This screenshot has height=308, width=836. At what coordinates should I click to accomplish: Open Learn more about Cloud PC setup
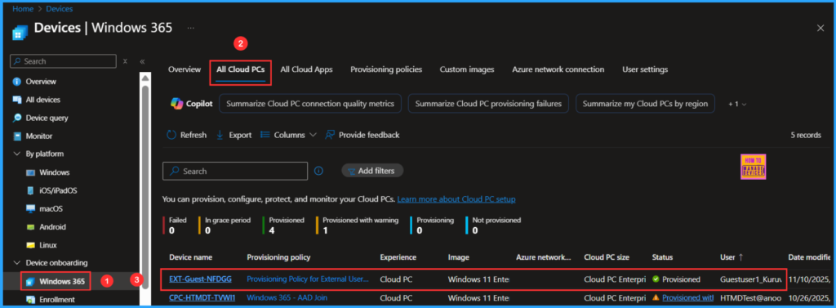[x=456, y=199]
